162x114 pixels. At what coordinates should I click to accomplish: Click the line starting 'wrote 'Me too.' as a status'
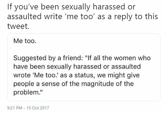(77, 75)
